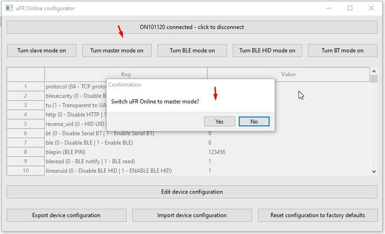Screen dimensions: 385x234
Task: Click the blesecurity key cell
Action: (x=76, y=96)
